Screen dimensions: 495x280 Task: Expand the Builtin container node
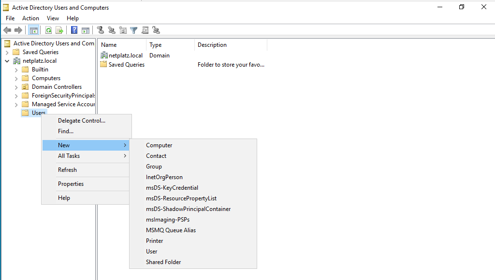click(x=16, y=70)
